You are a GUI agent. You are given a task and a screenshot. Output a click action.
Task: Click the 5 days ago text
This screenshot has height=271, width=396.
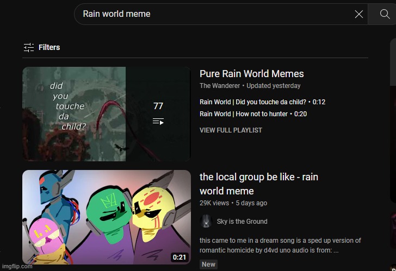pyautogui.click(x=251, y=203)
